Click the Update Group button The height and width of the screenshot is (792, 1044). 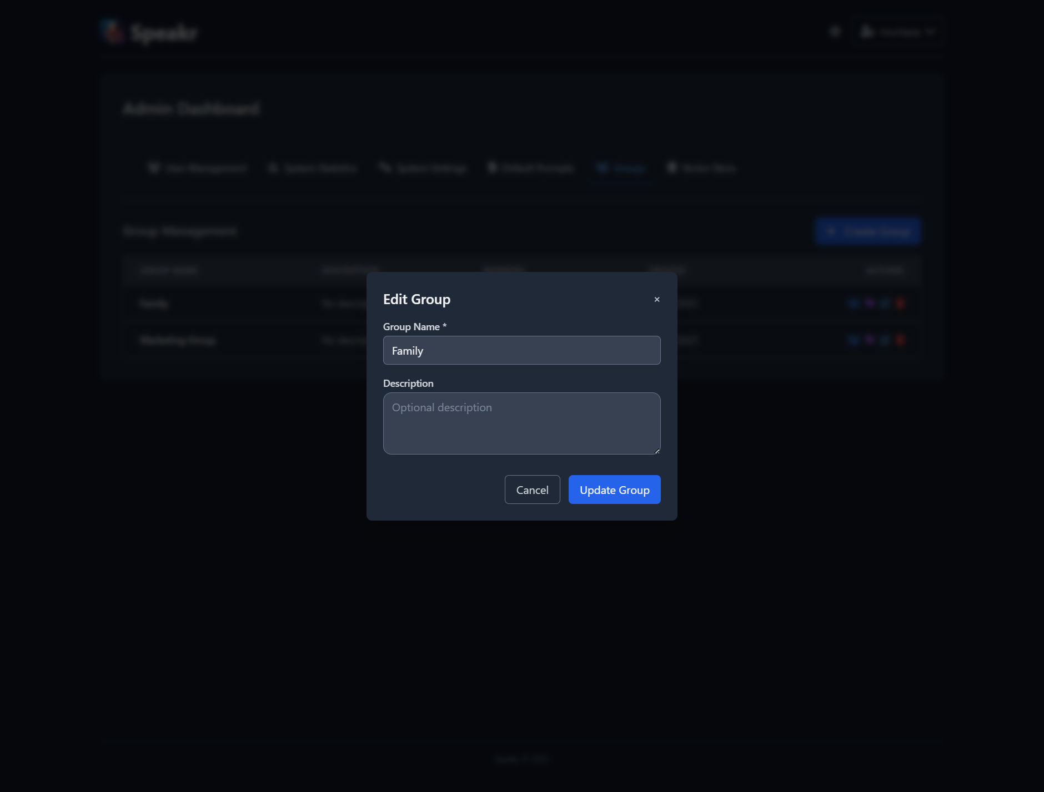point(614,490)
